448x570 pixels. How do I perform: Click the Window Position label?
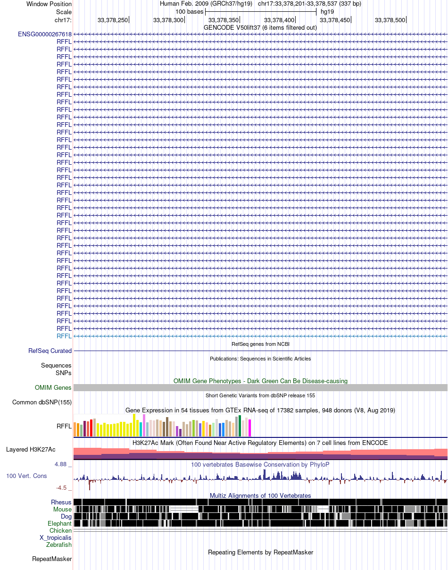[x=49, y=4]
